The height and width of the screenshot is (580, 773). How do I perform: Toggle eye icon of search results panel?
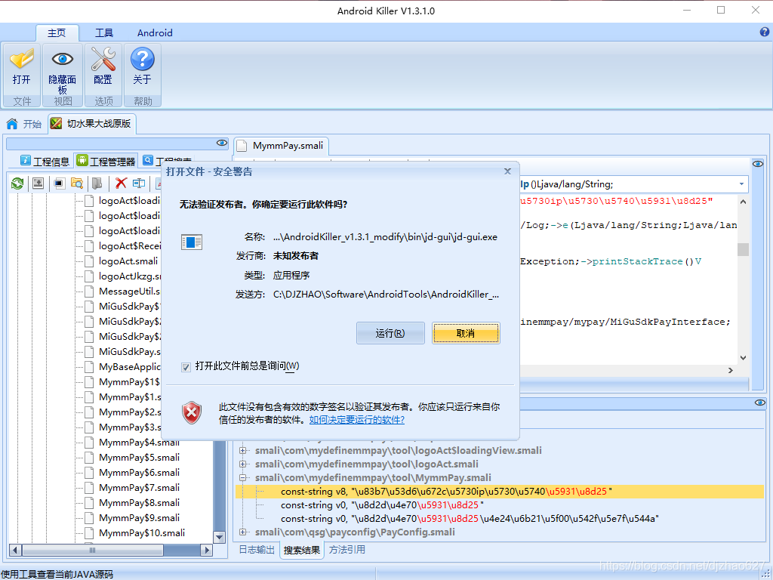(x=759, y=403)
